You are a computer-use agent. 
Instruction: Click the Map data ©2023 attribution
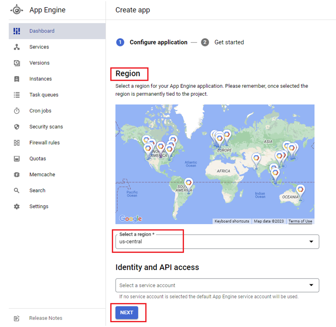point(269,221)
